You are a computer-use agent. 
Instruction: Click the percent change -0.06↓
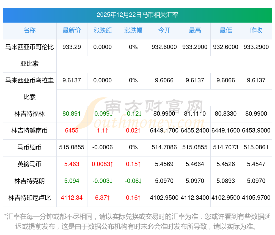133,181
